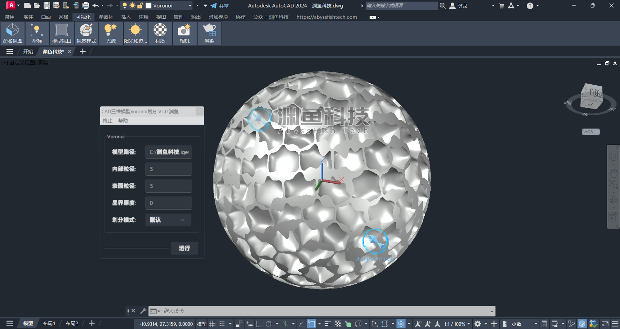
Task: Click the ViewCube in the viewport
Action: tap(591, 96)
